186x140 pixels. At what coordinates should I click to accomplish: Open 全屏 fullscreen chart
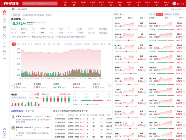[x=109, y=44]
